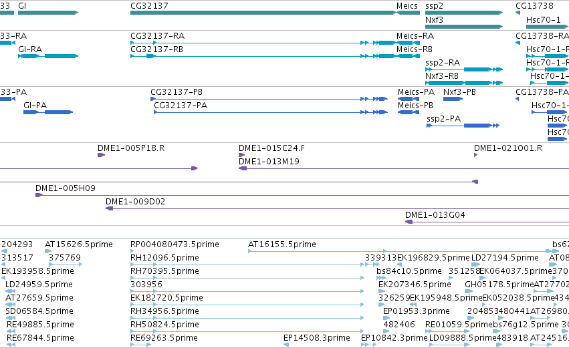
Task: Select the Meics-RB transcript label
Action: (x=415, y=49)
